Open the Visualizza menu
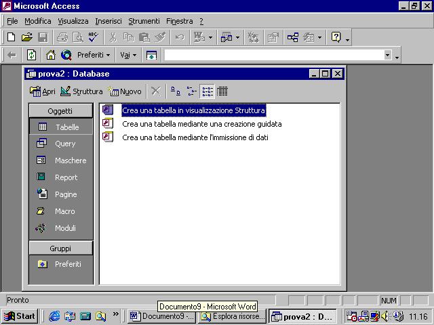Image resolution: width=434 pixels, height=325 pixels. point(73,21)
